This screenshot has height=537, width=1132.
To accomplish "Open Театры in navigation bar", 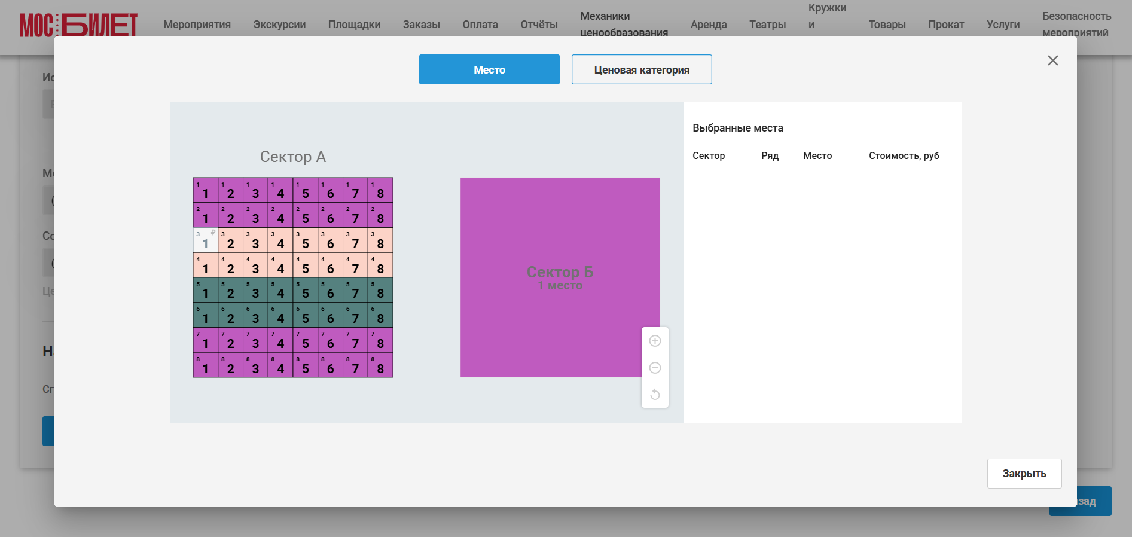I will 767,25.
